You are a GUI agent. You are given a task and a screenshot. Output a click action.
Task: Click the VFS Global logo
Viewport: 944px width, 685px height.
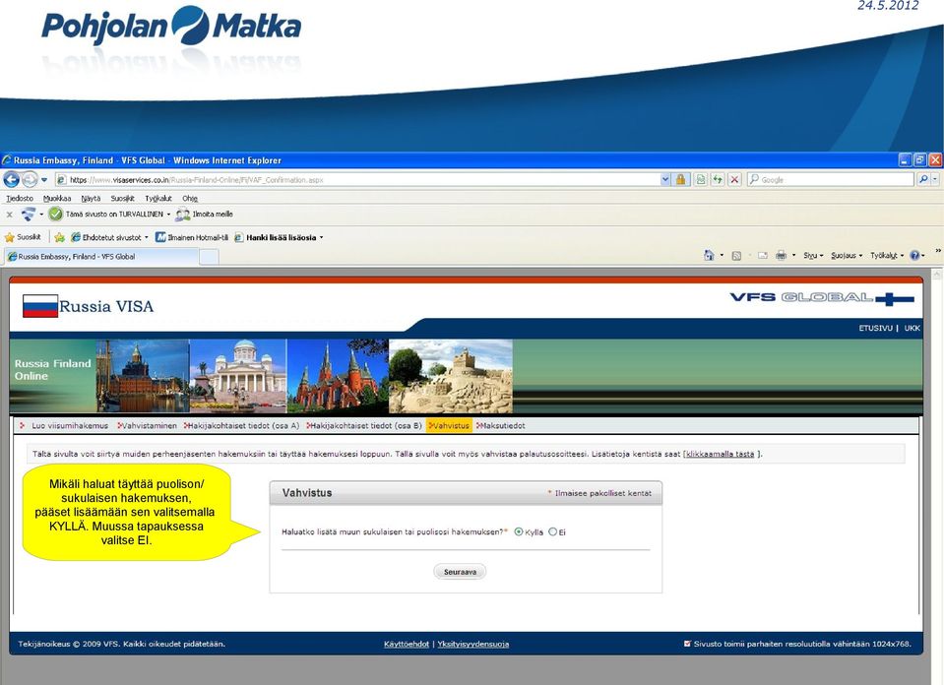coord(822,298)
